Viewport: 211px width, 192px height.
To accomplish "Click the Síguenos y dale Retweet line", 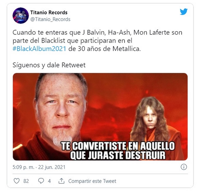I will 49,65.
